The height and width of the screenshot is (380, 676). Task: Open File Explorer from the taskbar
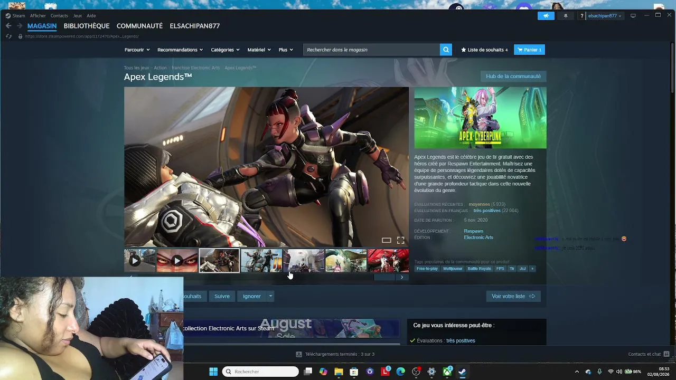point(339,372)
